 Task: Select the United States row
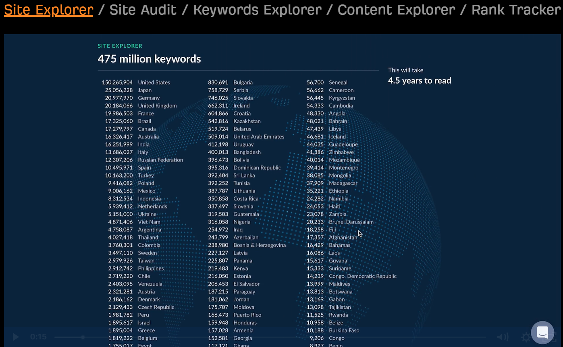tap(136, 82)
